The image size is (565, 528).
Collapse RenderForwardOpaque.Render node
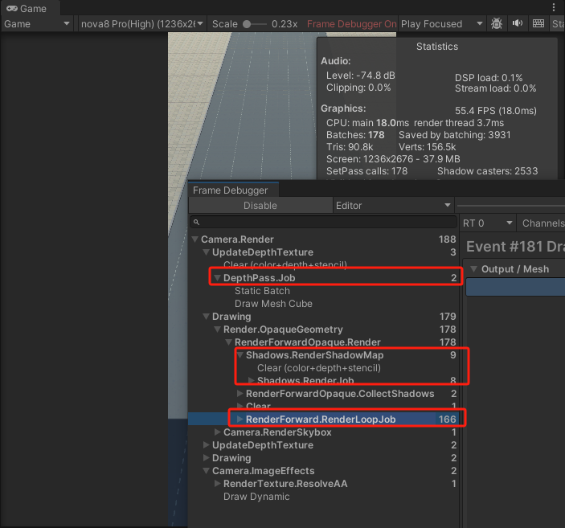coord(228,342)
